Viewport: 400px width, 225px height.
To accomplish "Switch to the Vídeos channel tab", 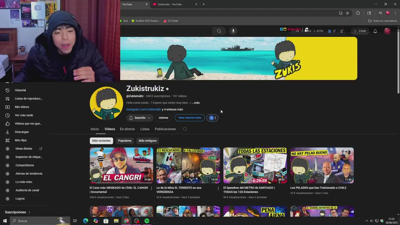I will point(110,129).
